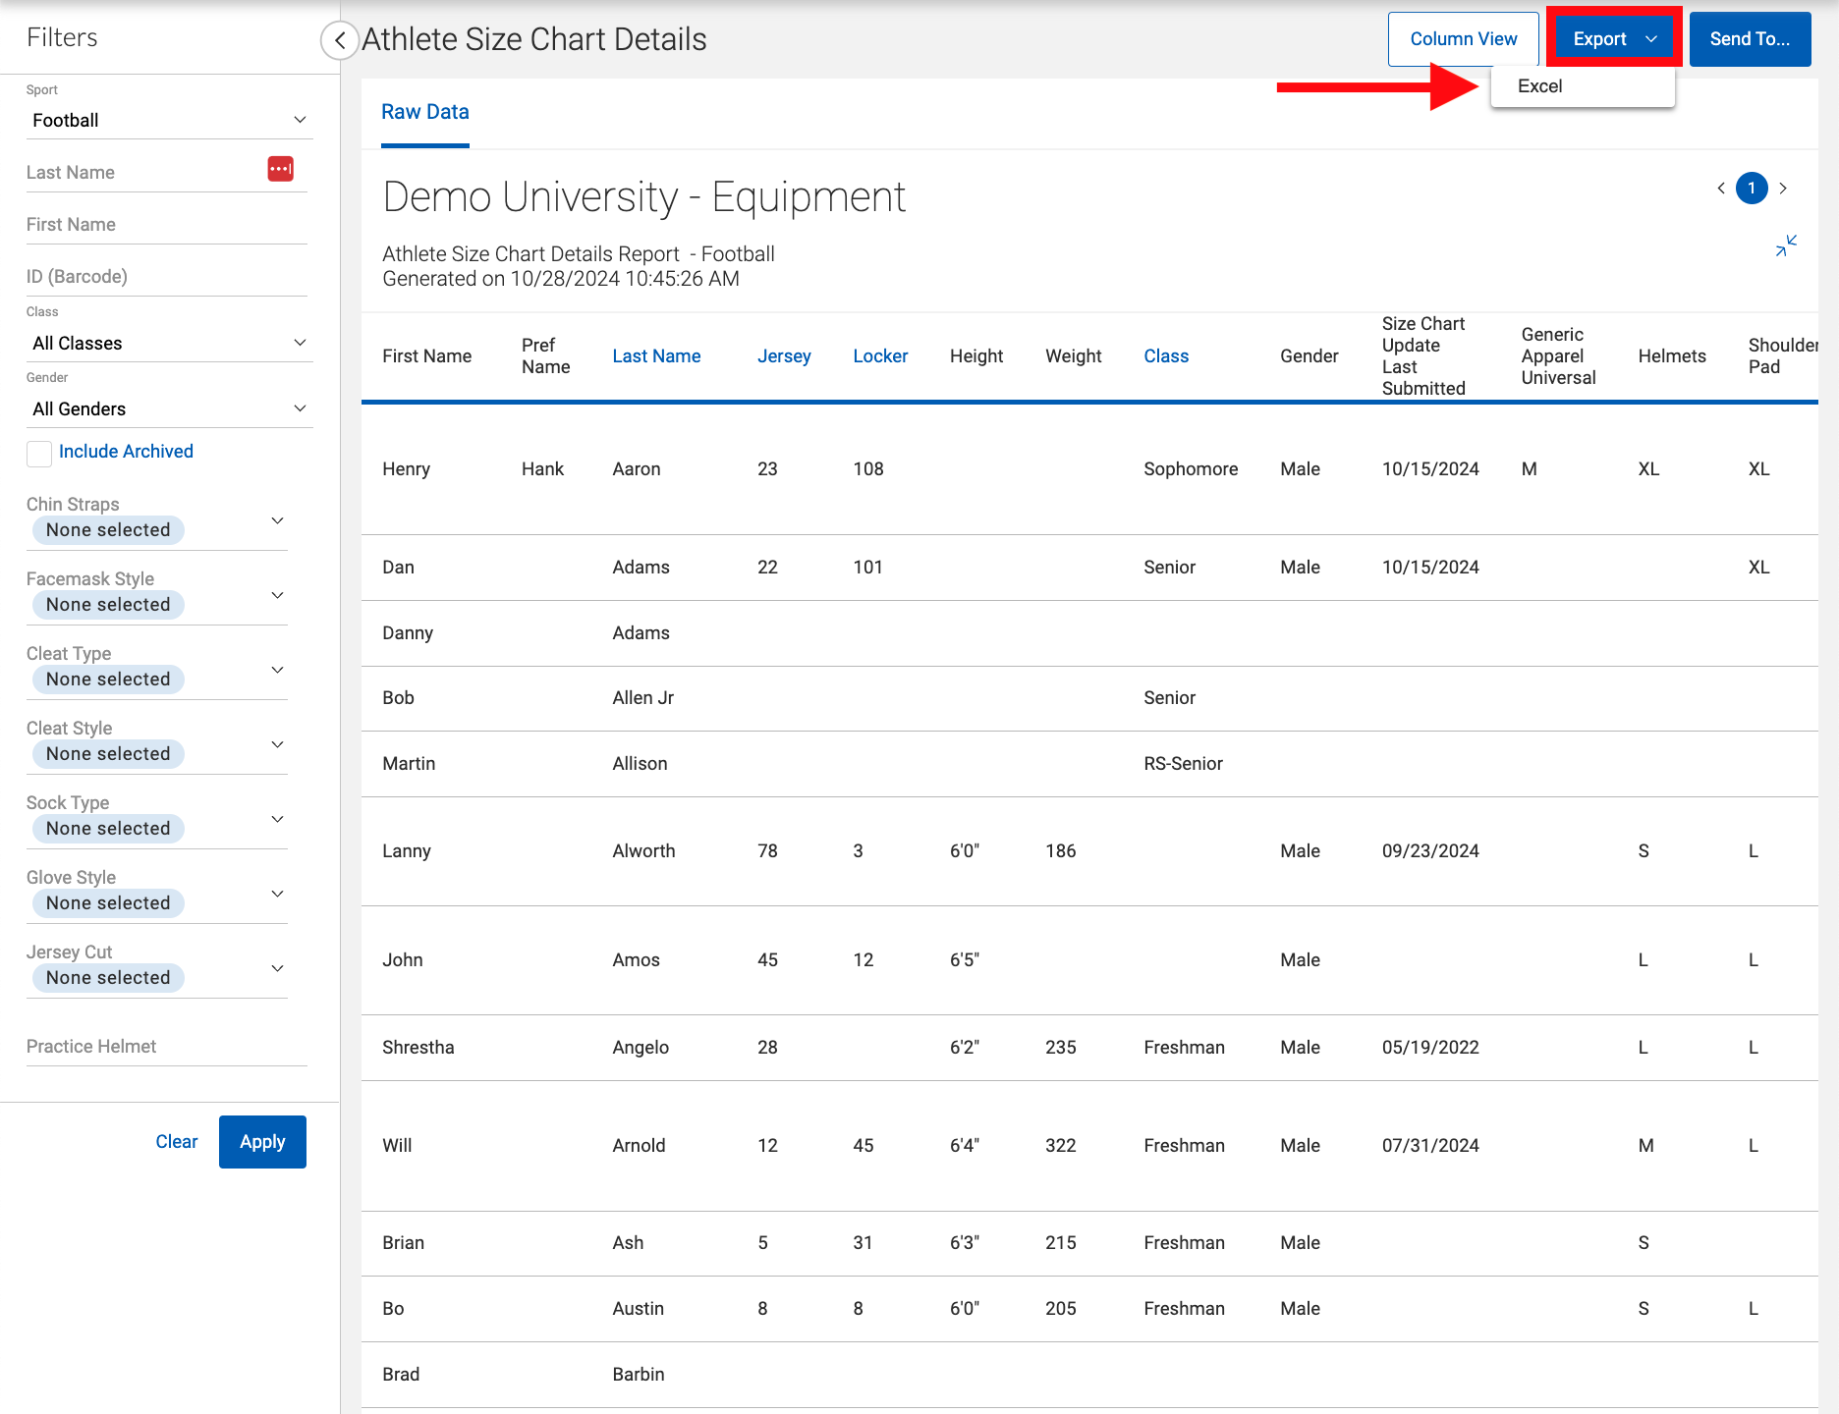
Task: Focus the First Name filter field
Action: (167, 225)
